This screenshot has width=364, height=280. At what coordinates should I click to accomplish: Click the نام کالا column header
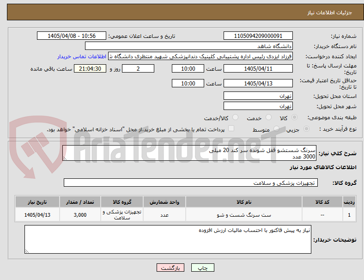click(244, 202)
